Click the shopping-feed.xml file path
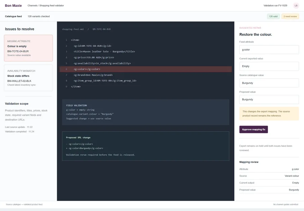Screen dimensions: 304x211 pos(73,29)
